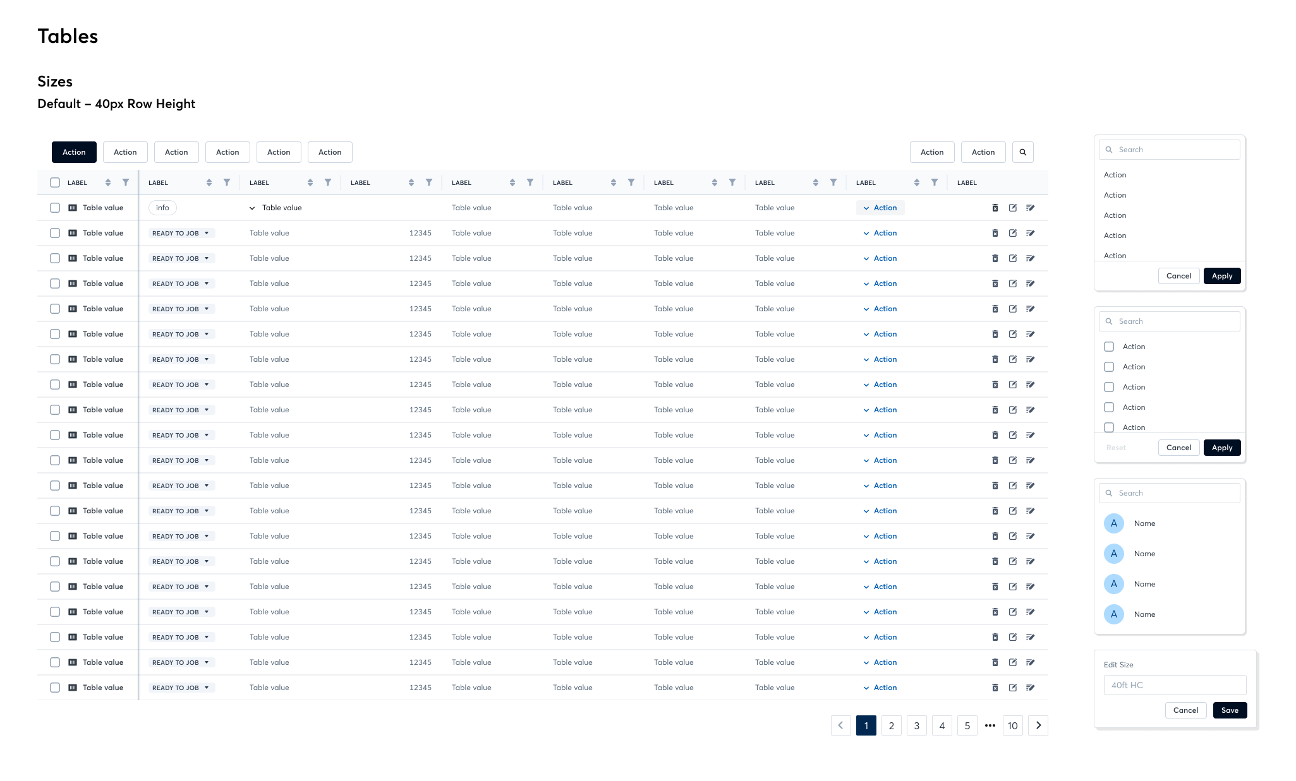Click the barcode icon in the first row

pyautogui.click(x=73, y=207)
